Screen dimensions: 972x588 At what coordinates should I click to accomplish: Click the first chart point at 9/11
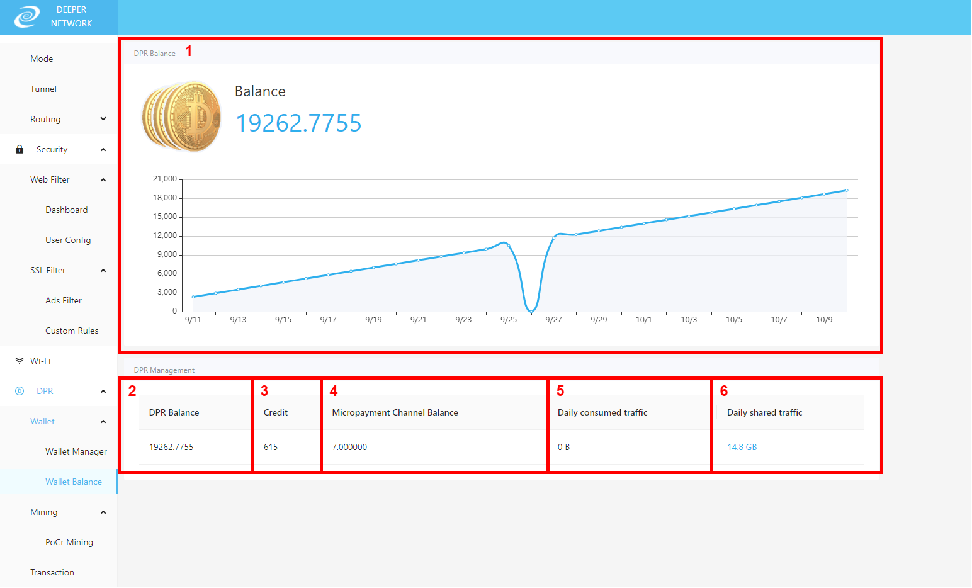tap(193, 297)
